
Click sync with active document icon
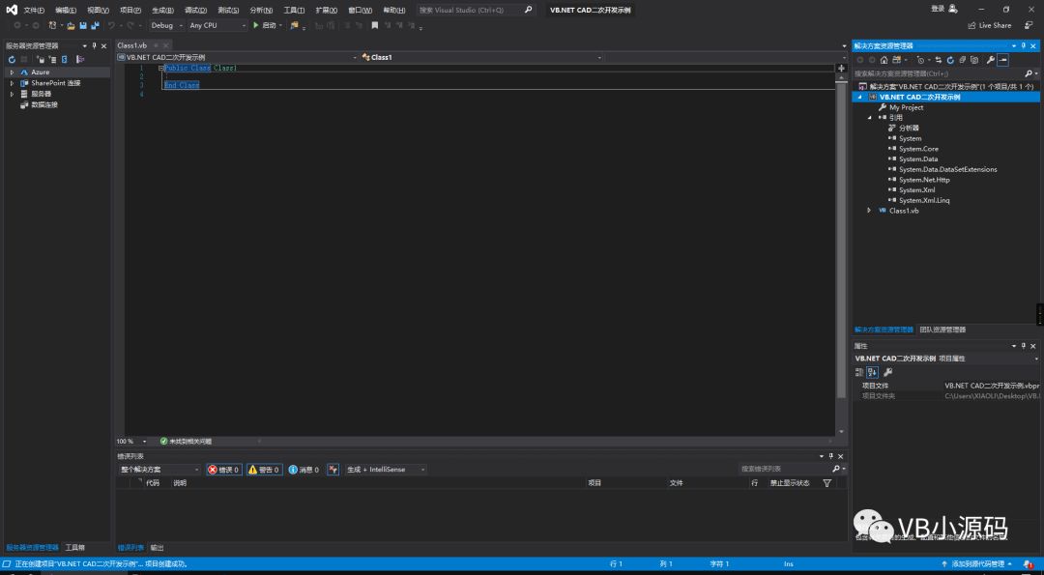[938, 60]
